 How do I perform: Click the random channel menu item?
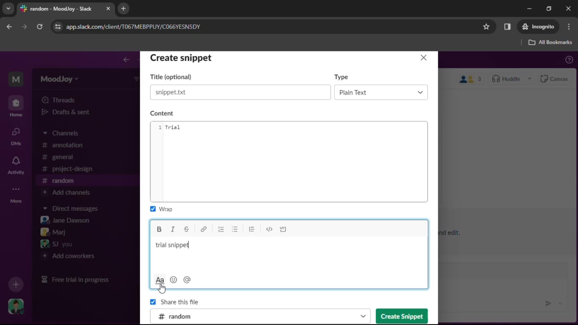click(x=63, y=180)
